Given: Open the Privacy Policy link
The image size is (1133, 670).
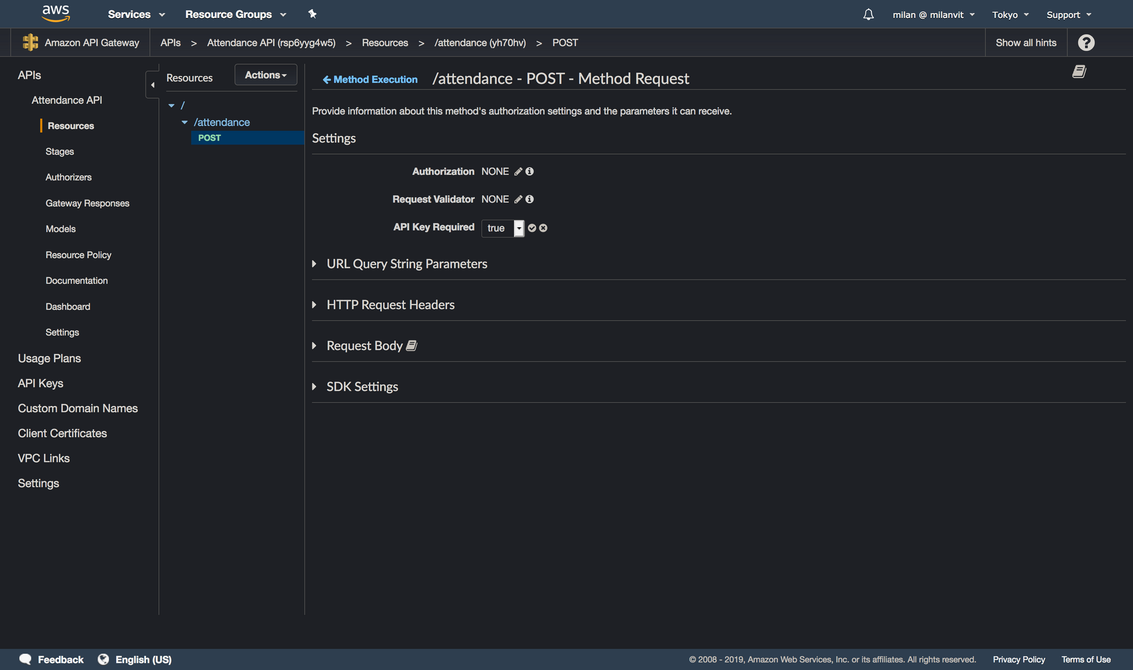Looking at the screenshot, I should coord(1019,659).
